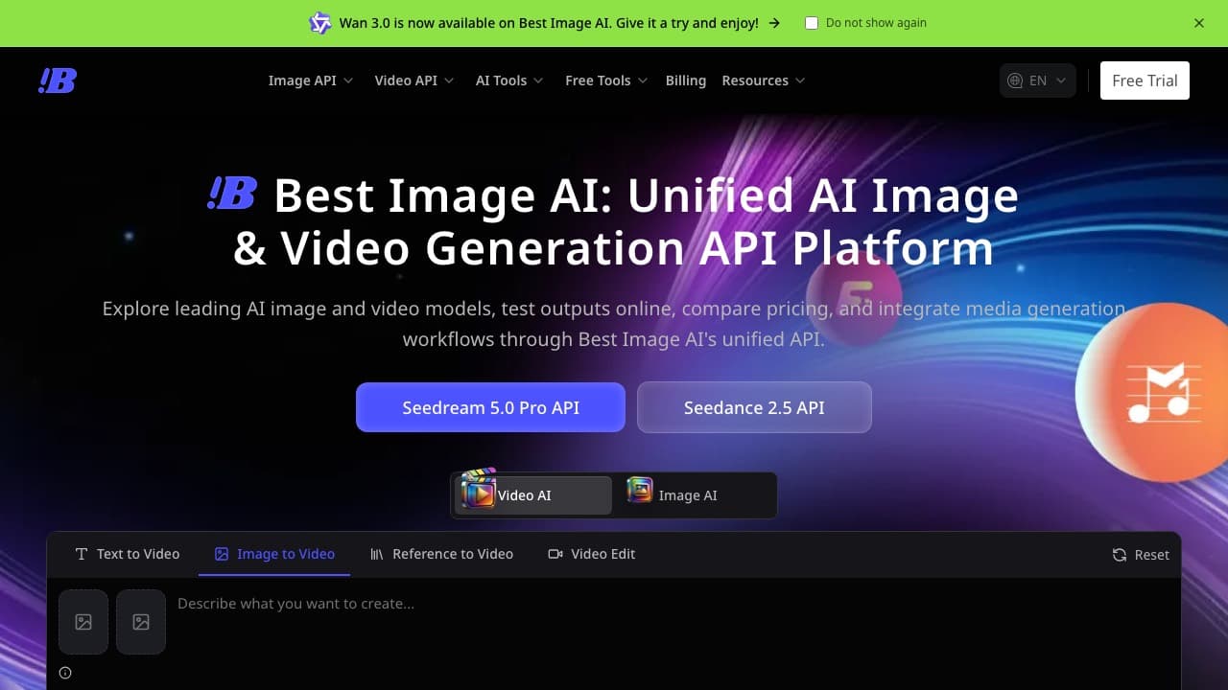Click the banner text about Wan 3.0
The image size is (1228, 690).
549,23
